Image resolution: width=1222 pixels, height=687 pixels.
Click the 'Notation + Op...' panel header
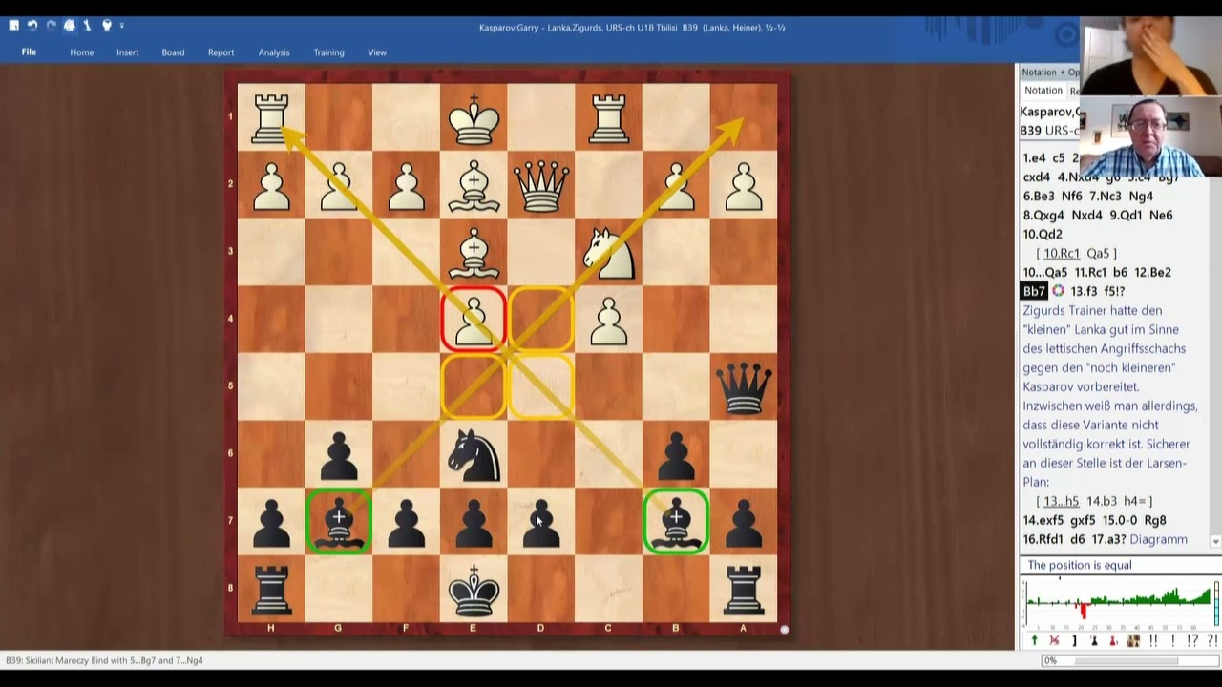(x=1050, y=73)
